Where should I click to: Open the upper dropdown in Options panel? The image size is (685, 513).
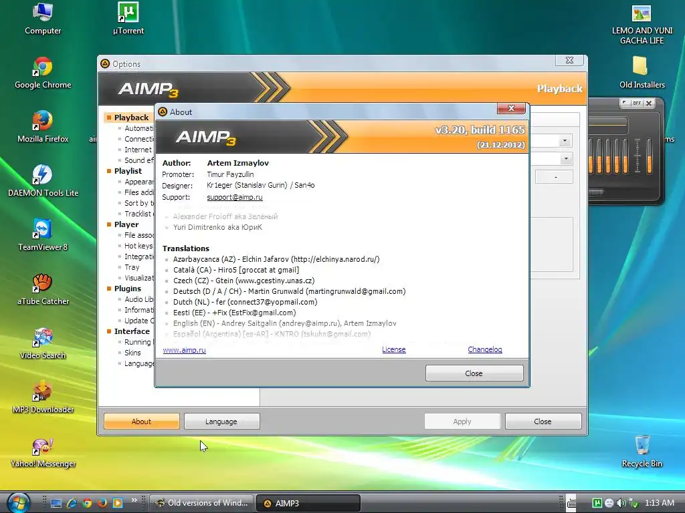click(x=565, y=140)
